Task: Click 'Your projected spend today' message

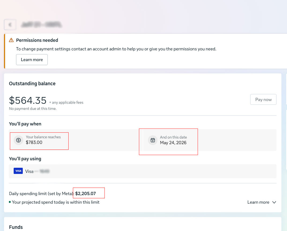Action: tap(56, 202)
